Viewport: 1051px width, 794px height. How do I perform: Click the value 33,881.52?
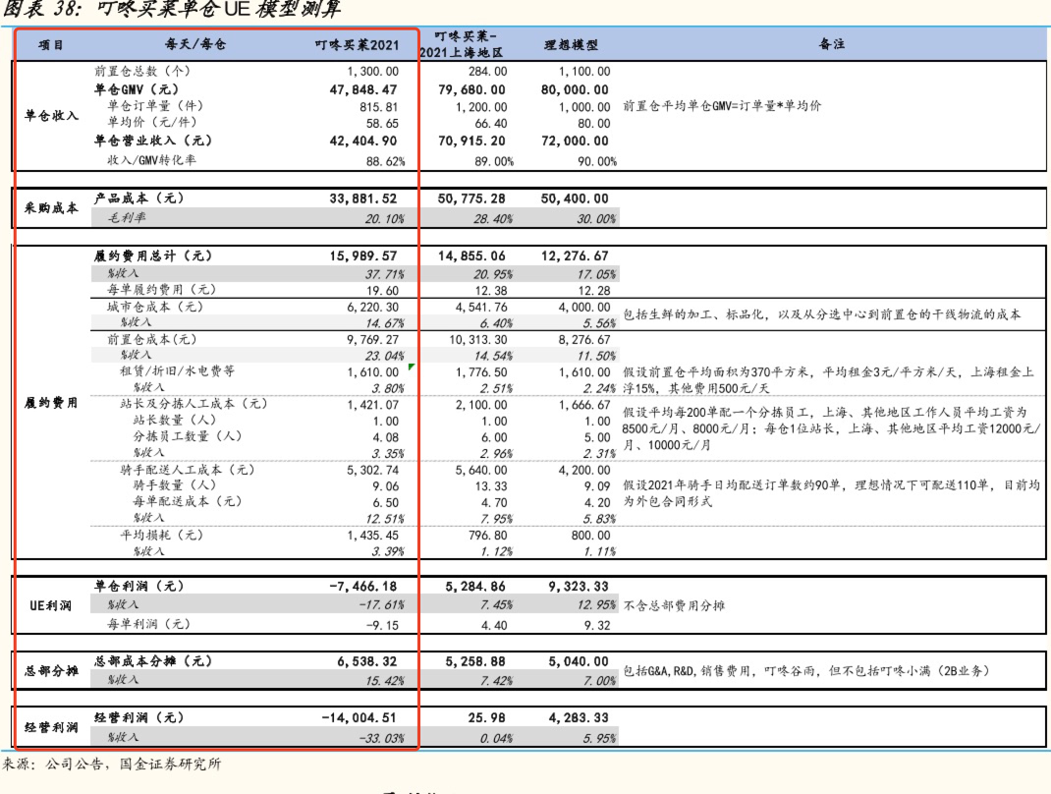click(363, 199)
